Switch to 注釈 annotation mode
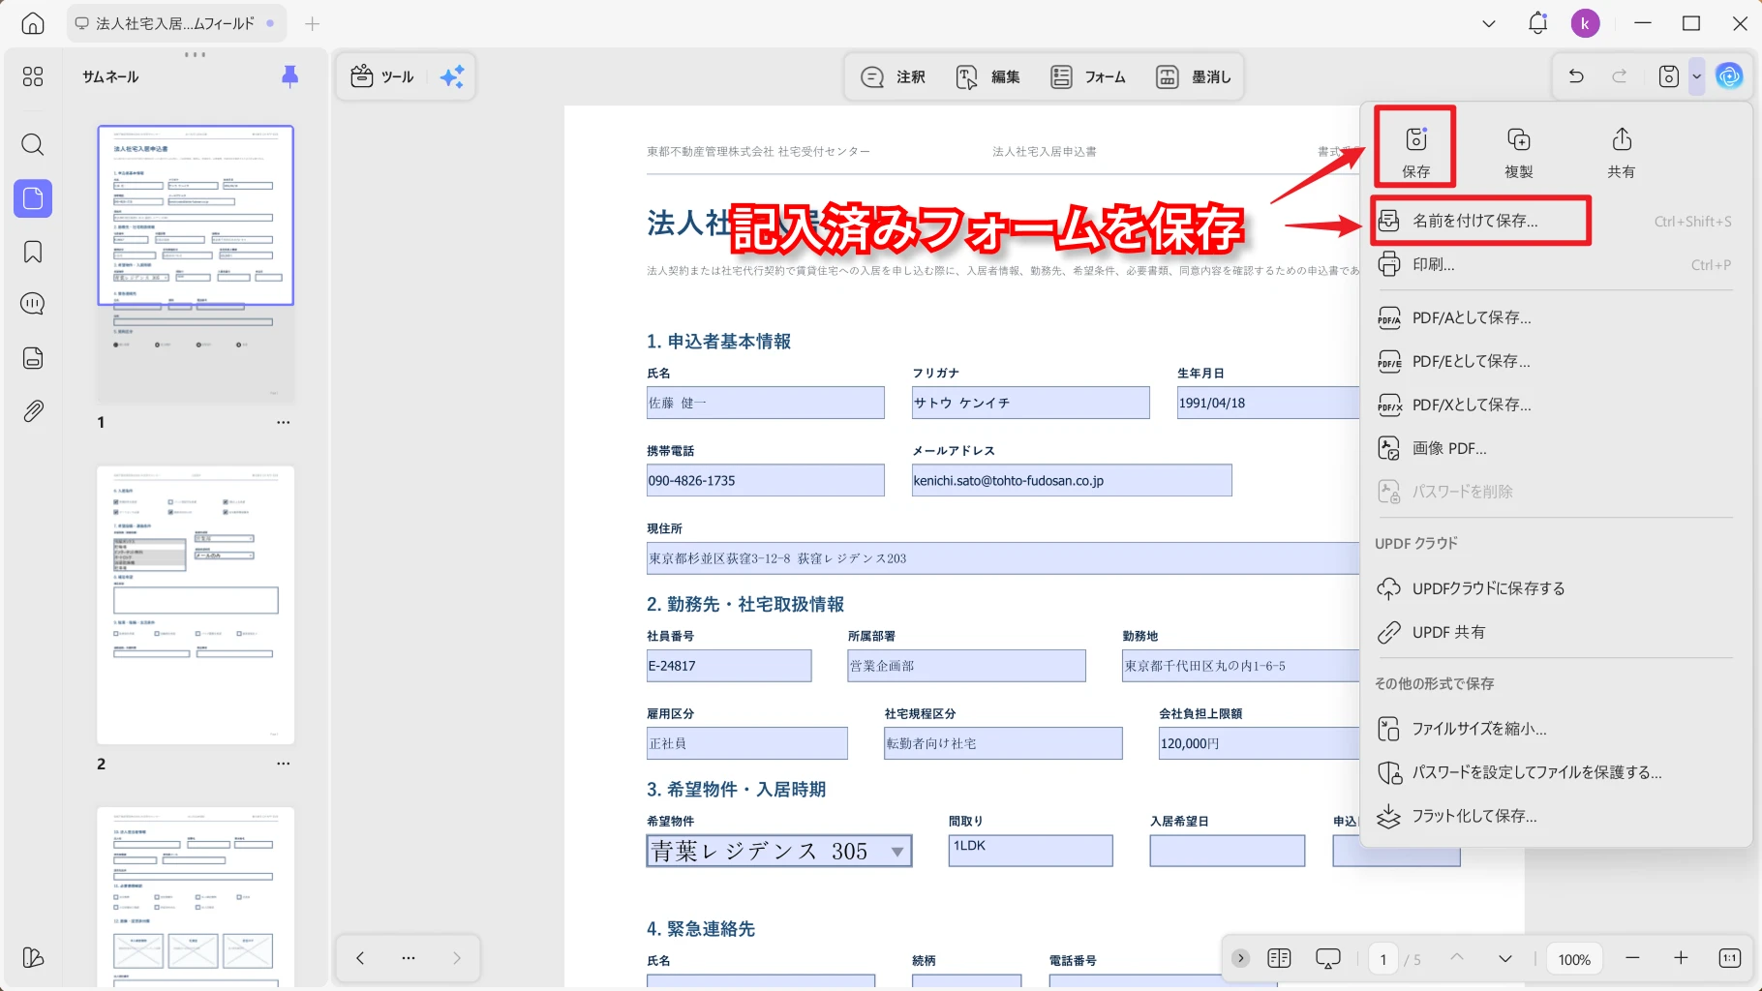Screen dimensions: 1762x991 pos(893,76)
